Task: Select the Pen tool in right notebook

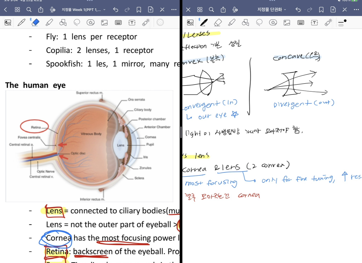Action: coord(204,23)
